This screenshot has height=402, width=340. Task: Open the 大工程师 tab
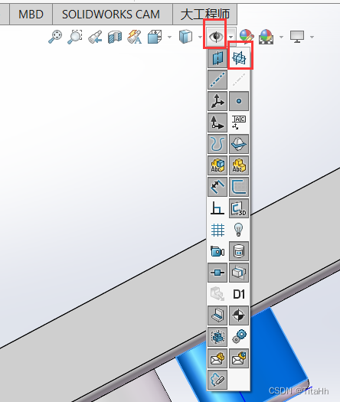(x=205, y=14)
